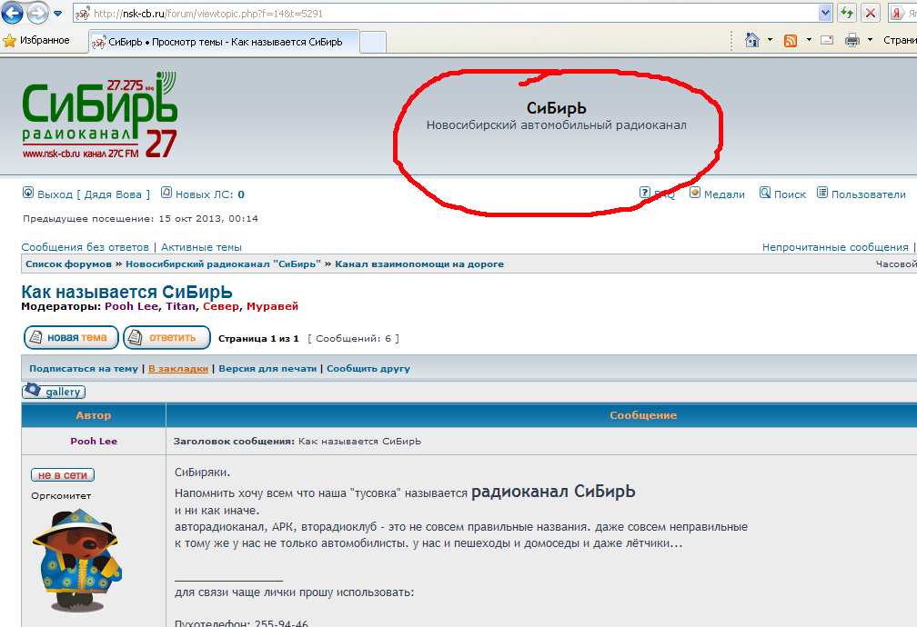Viewport: 917px width, 627px height.
Task: Open the recent pages dropdown arrow
Action: 58,14
